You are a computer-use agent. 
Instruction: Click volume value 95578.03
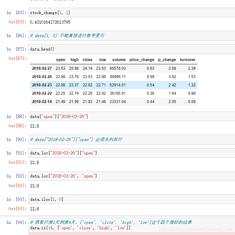[x=117, y=68]
